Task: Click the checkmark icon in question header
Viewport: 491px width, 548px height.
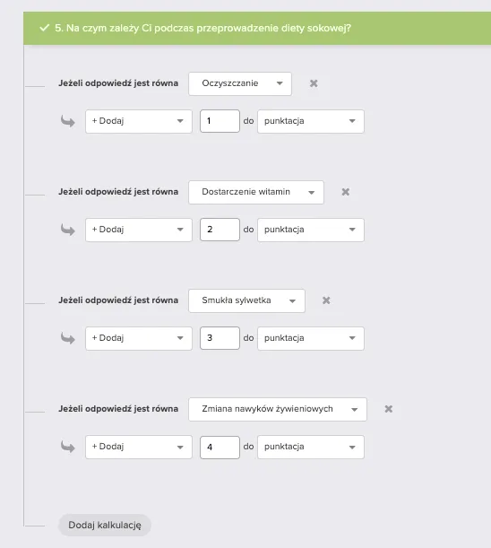Action: [44, 28]
